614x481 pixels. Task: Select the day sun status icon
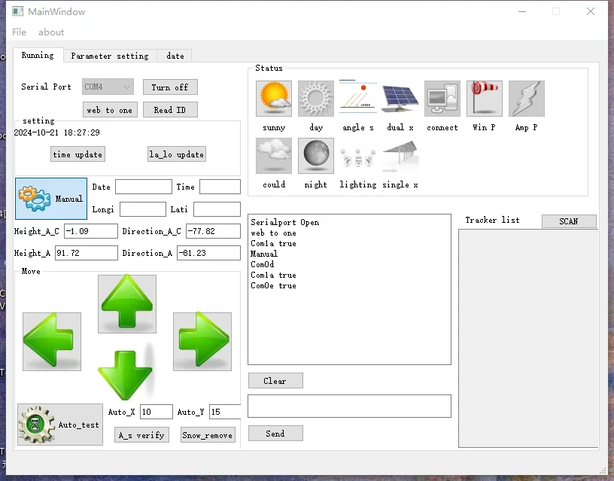point(316,99)
